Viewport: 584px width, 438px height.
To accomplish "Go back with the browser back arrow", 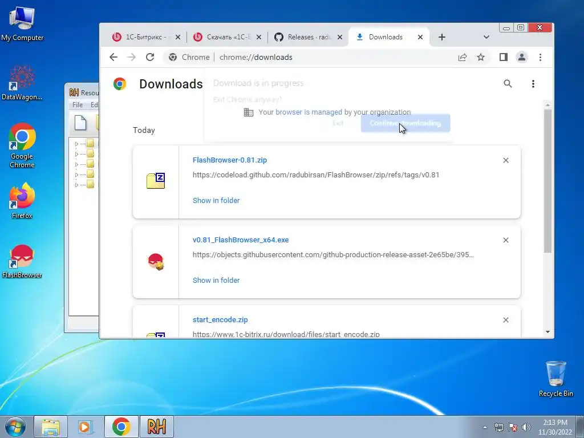I will [113, 57].
